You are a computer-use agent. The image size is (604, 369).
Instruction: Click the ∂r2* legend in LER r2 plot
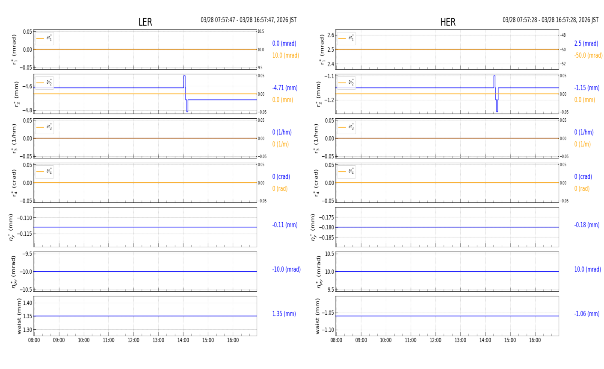click(x=44, y=83)
